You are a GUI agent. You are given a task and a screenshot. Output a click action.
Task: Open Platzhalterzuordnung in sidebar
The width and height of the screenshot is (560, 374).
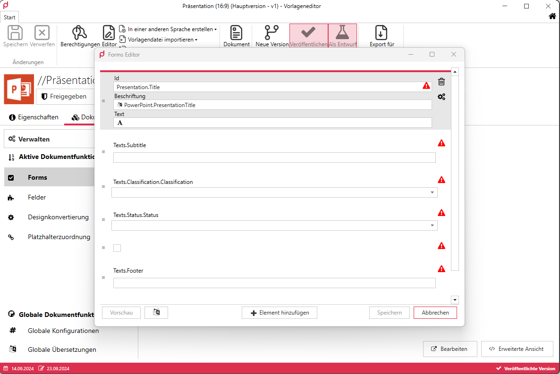coord(59,237)
